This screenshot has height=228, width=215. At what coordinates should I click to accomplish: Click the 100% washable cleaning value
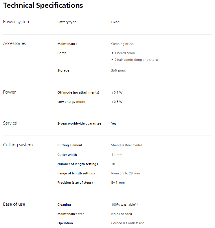click(x=124, y=205)
